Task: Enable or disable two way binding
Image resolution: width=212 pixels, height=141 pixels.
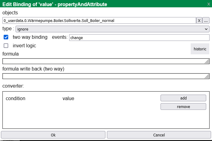Action: point(6,37)
